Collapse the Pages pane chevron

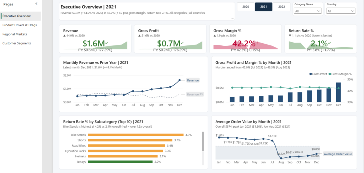click(x=37, y=4)
